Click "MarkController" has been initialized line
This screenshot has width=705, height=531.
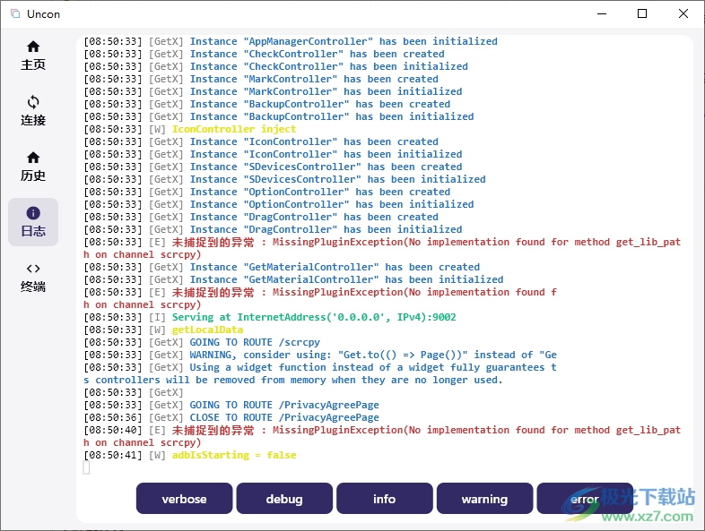[273, 91]
